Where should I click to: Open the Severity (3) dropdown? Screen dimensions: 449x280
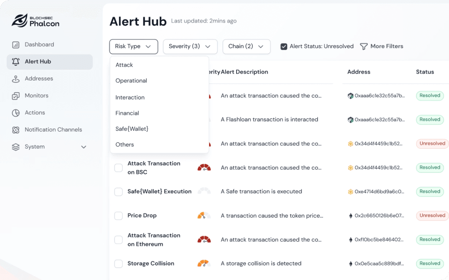pos(190,47)
